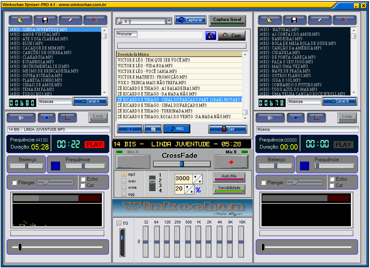Click down arrow of left playlist scrollbar
370x268 pixels.
tap(104, 93)
